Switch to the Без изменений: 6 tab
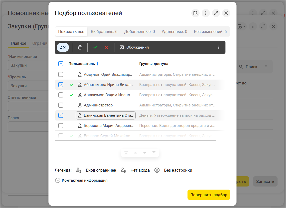Screen dimensions: 286x208 (x=210, y=31)
